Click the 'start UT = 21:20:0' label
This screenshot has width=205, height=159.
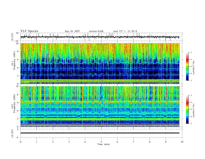click(125, 31)
